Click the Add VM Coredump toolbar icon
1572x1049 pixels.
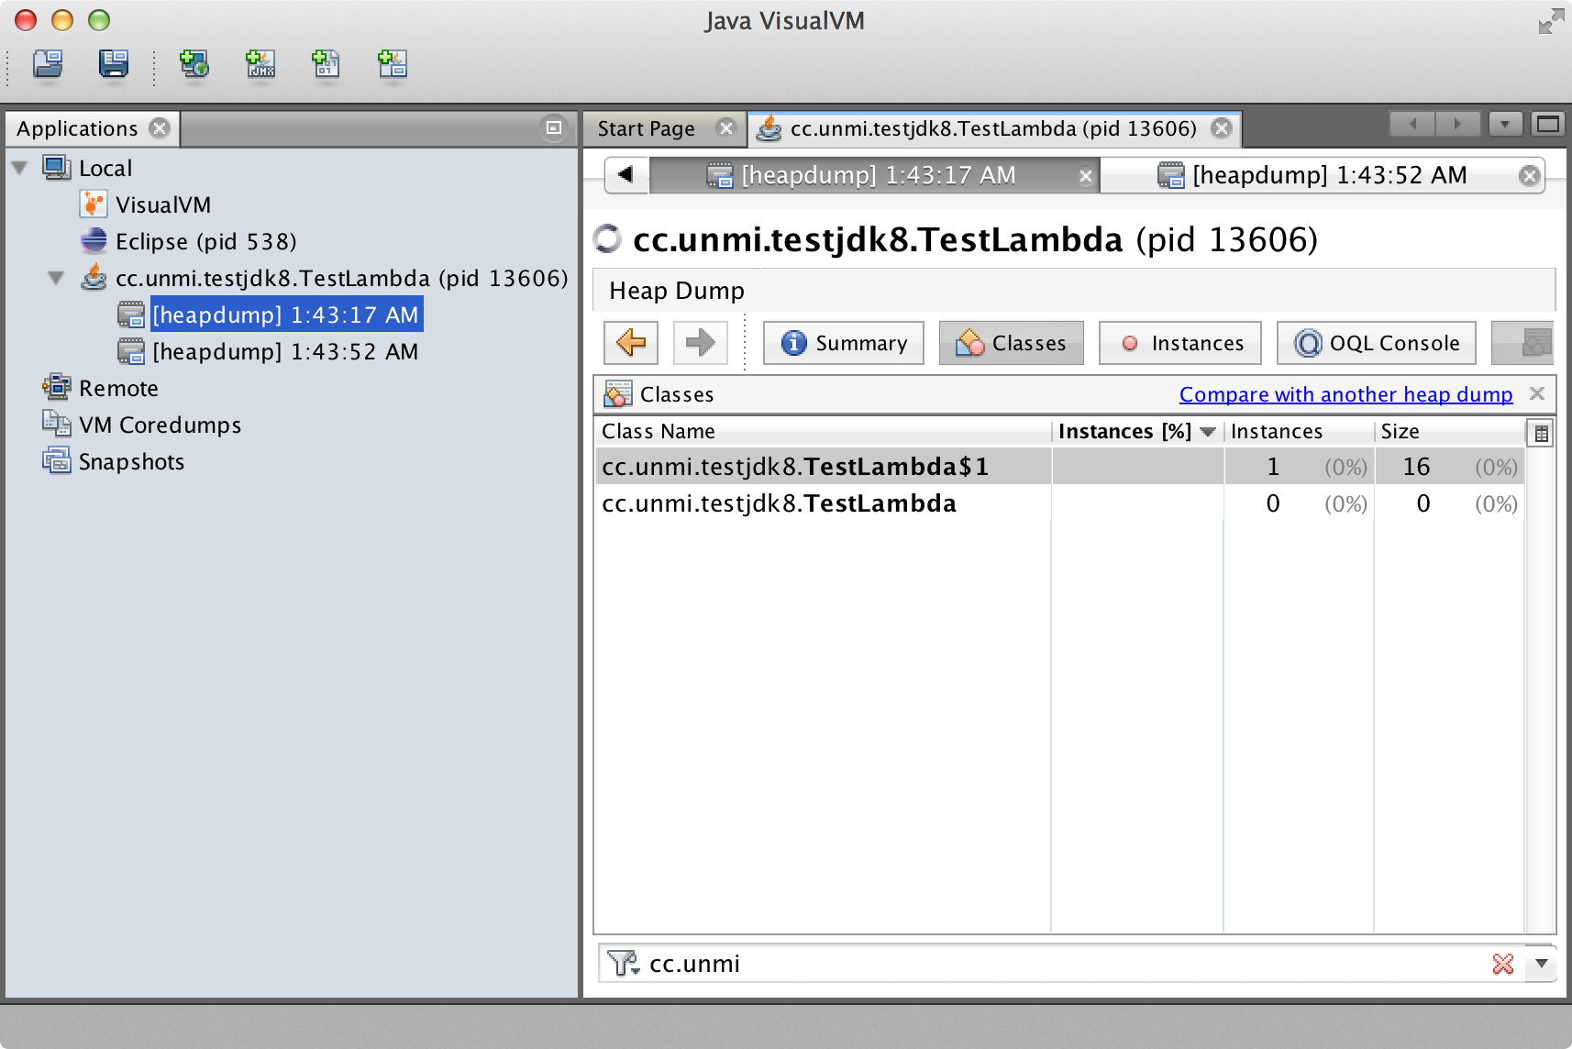(x=327, y=64)
